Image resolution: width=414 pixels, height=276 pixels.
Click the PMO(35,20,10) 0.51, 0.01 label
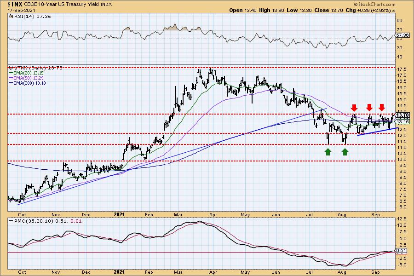point(48,221)
